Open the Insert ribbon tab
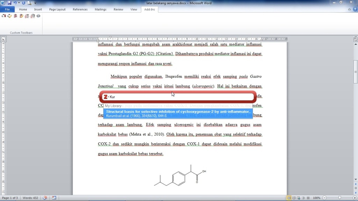The width and height of the screenshot is (358, 201). pos(38,9)
